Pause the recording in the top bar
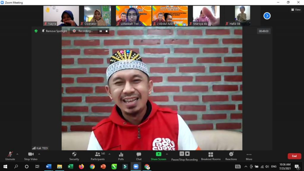Viewport: 304px width, 171px height. [100, 31]
